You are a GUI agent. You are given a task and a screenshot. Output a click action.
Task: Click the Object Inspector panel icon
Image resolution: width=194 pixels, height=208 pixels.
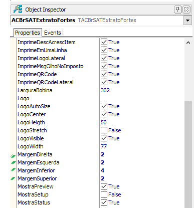pos(18,9)
